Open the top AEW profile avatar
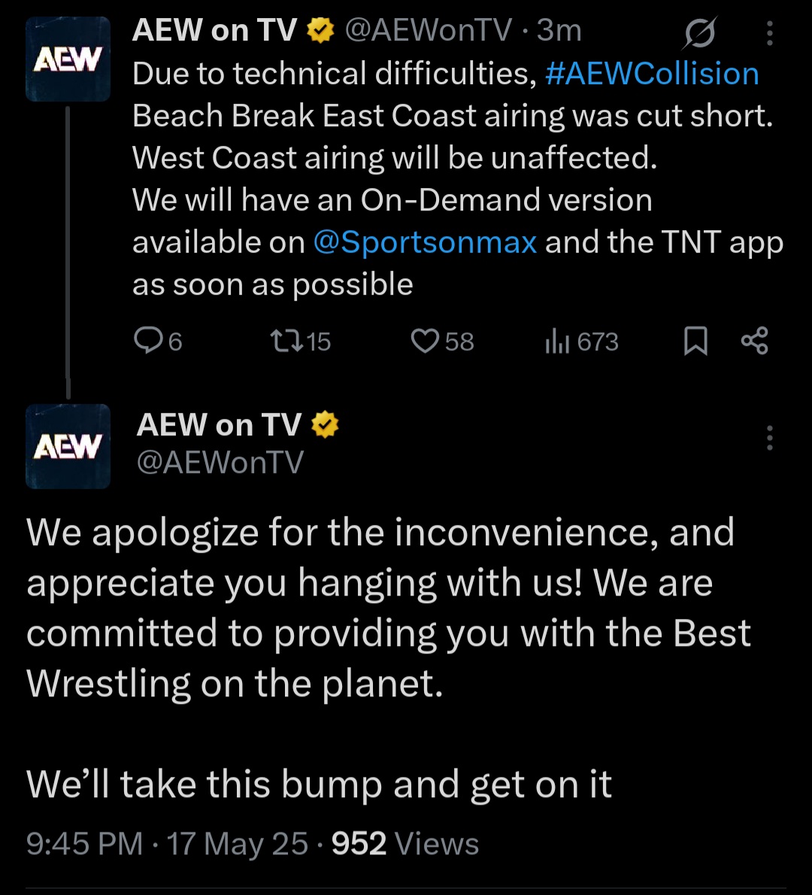812x895 pixels. pos(68,59)
